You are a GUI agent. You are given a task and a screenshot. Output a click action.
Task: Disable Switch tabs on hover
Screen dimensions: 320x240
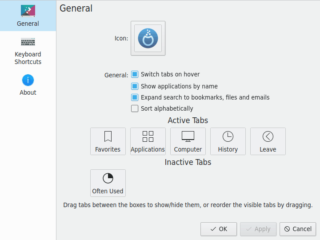coord(135,74)
